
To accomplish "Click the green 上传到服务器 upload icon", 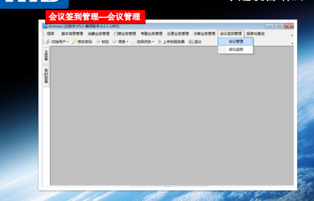I will point(160,42).
